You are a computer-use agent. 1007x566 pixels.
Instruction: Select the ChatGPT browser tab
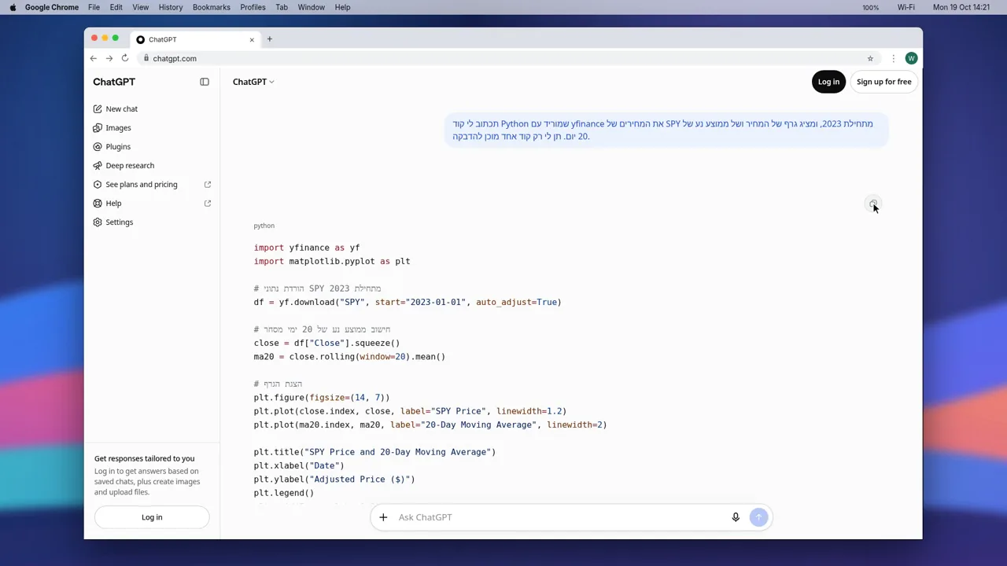195,39
